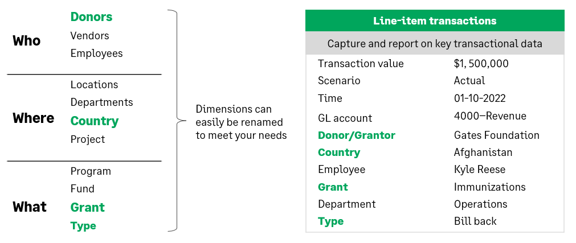576x243 pixels.
Task: Click the bold Where heading
Action: [x=33, y=118]
